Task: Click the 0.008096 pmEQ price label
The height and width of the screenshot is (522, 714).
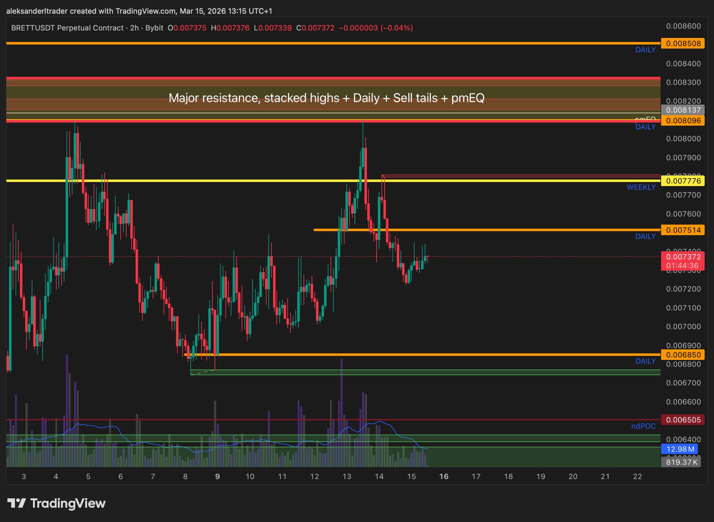Action: click(683, 121)
